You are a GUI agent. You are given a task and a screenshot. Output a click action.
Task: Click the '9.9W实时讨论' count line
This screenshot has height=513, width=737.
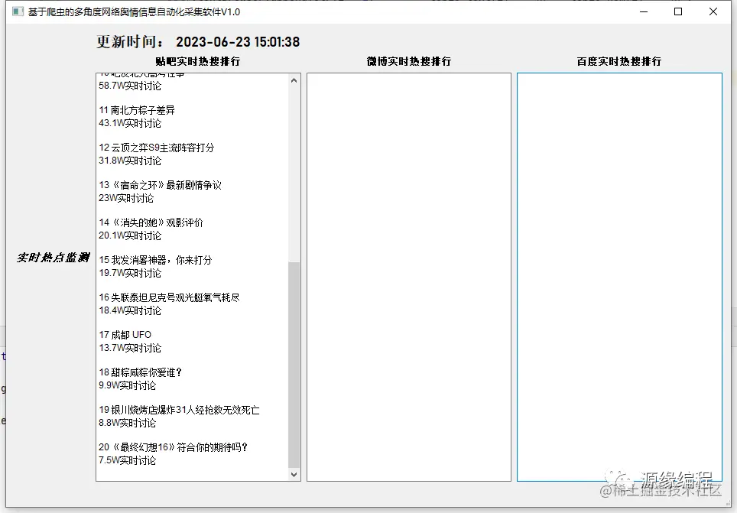click(x=128, y=385)
